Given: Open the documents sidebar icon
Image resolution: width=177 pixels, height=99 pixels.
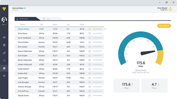Looking at the screenshot, I should coord(4,45).
